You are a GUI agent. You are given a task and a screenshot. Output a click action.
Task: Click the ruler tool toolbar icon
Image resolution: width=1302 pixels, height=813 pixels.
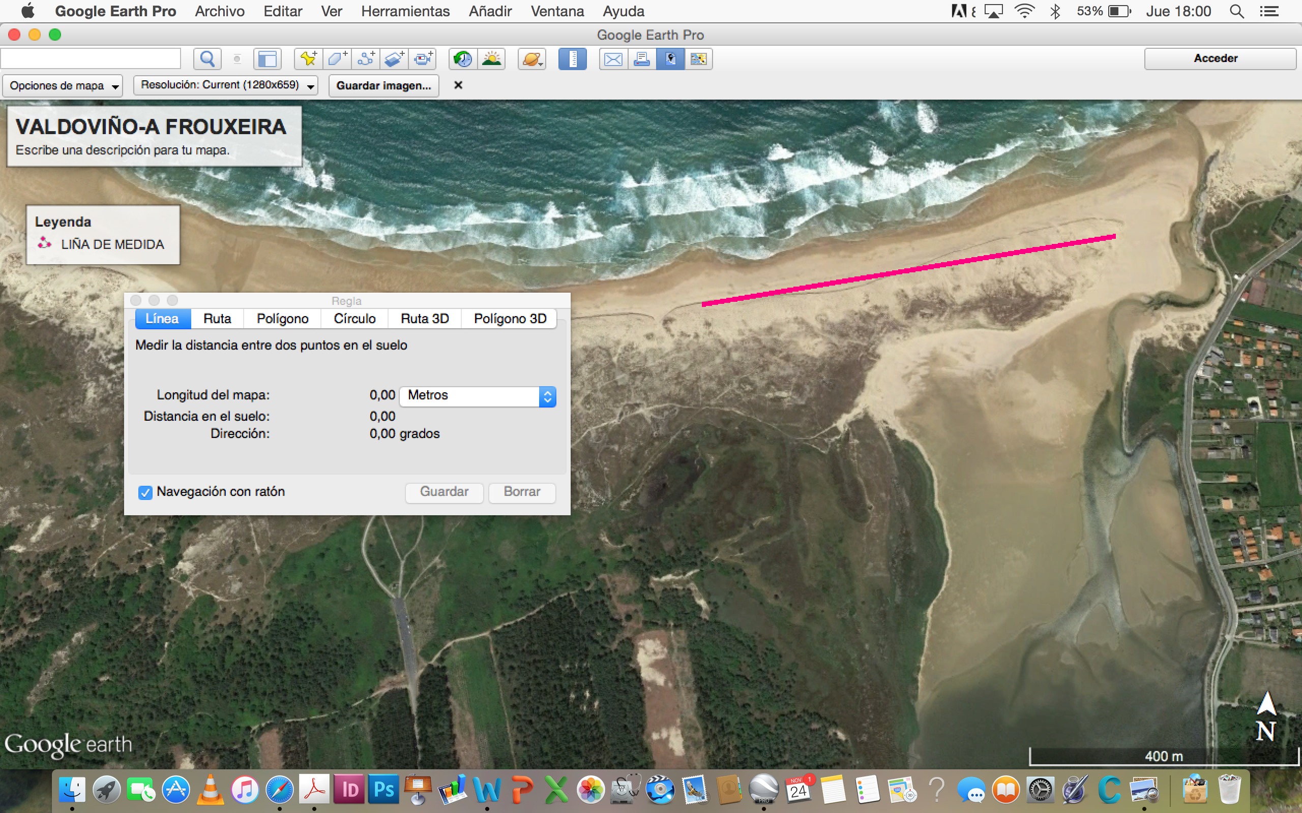click(x=573, y=58)
